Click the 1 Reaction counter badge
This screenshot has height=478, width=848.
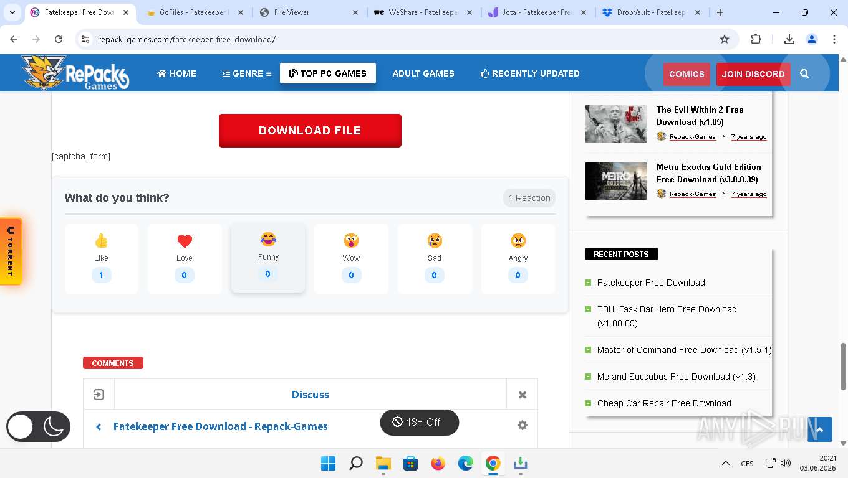pos(529,198)
